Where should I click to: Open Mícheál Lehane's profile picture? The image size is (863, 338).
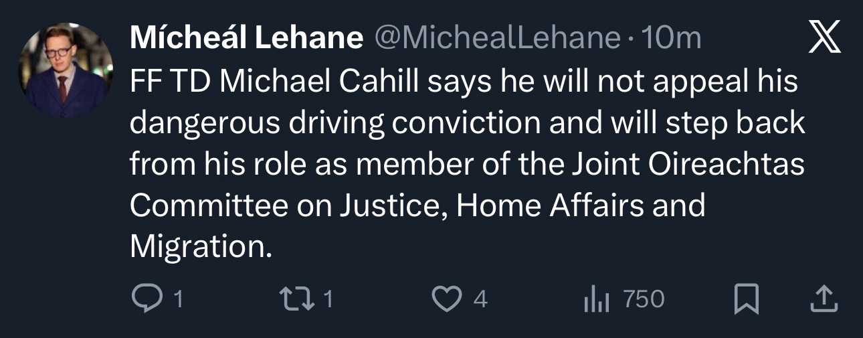66,70
